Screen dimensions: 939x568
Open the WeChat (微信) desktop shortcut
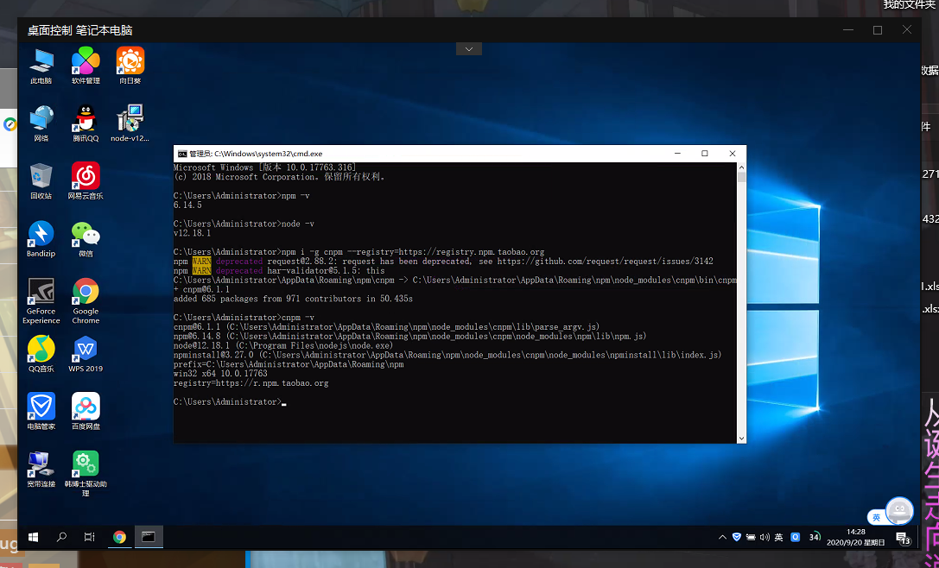[x=86, y=235]
